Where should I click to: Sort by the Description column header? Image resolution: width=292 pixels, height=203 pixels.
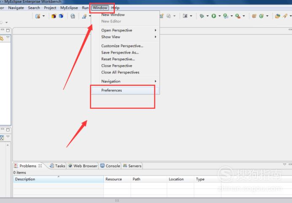[x=58, y=179]
